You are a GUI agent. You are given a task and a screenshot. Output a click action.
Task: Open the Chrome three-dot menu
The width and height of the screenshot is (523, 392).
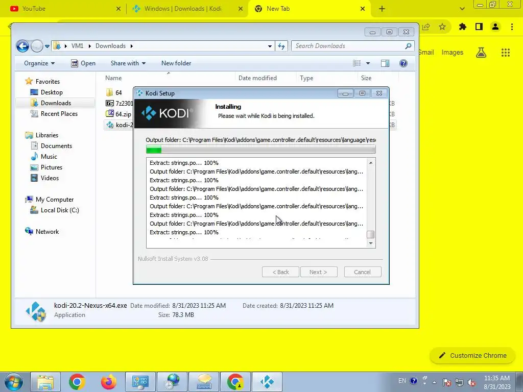click(512, 27)
